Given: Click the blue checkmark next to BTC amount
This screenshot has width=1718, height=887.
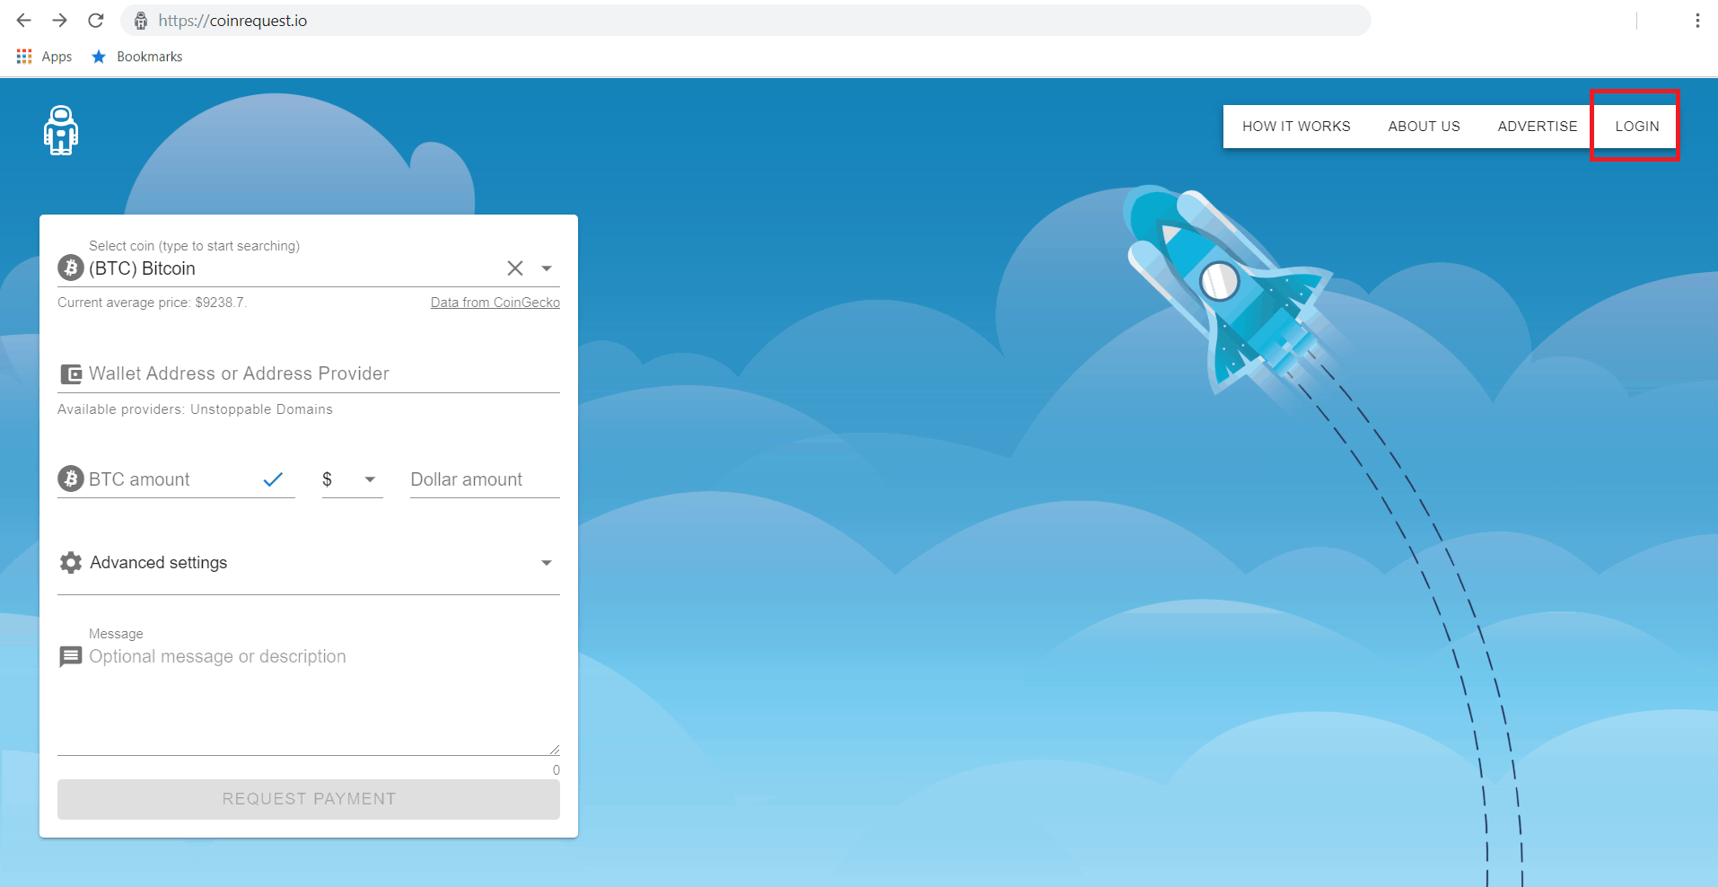Looking at the screenshot, I should 273,479.
